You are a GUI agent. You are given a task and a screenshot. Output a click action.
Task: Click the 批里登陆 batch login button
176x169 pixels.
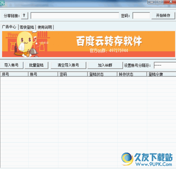[x=37, y=65]
